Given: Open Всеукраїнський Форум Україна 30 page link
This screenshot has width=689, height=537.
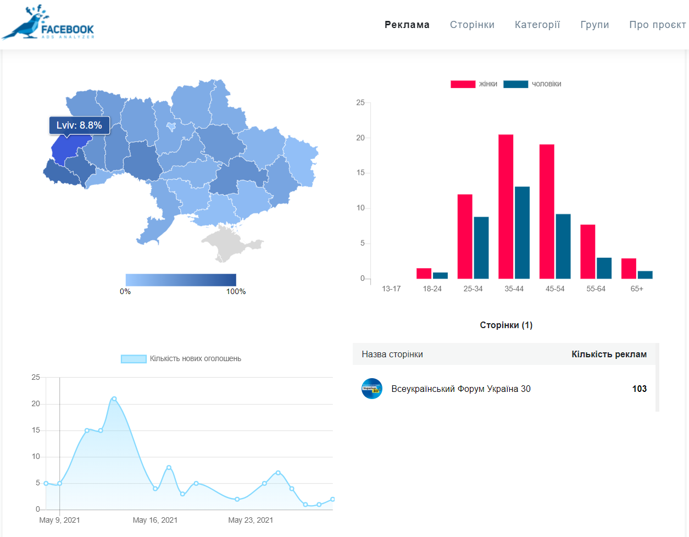Looking at the screenshot, I should (x=461, y=389).
